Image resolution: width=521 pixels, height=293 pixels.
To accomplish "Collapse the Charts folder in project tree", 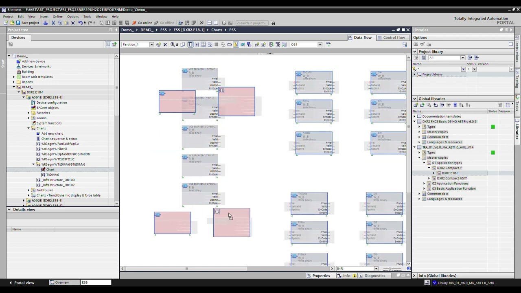I will (28, 128).
